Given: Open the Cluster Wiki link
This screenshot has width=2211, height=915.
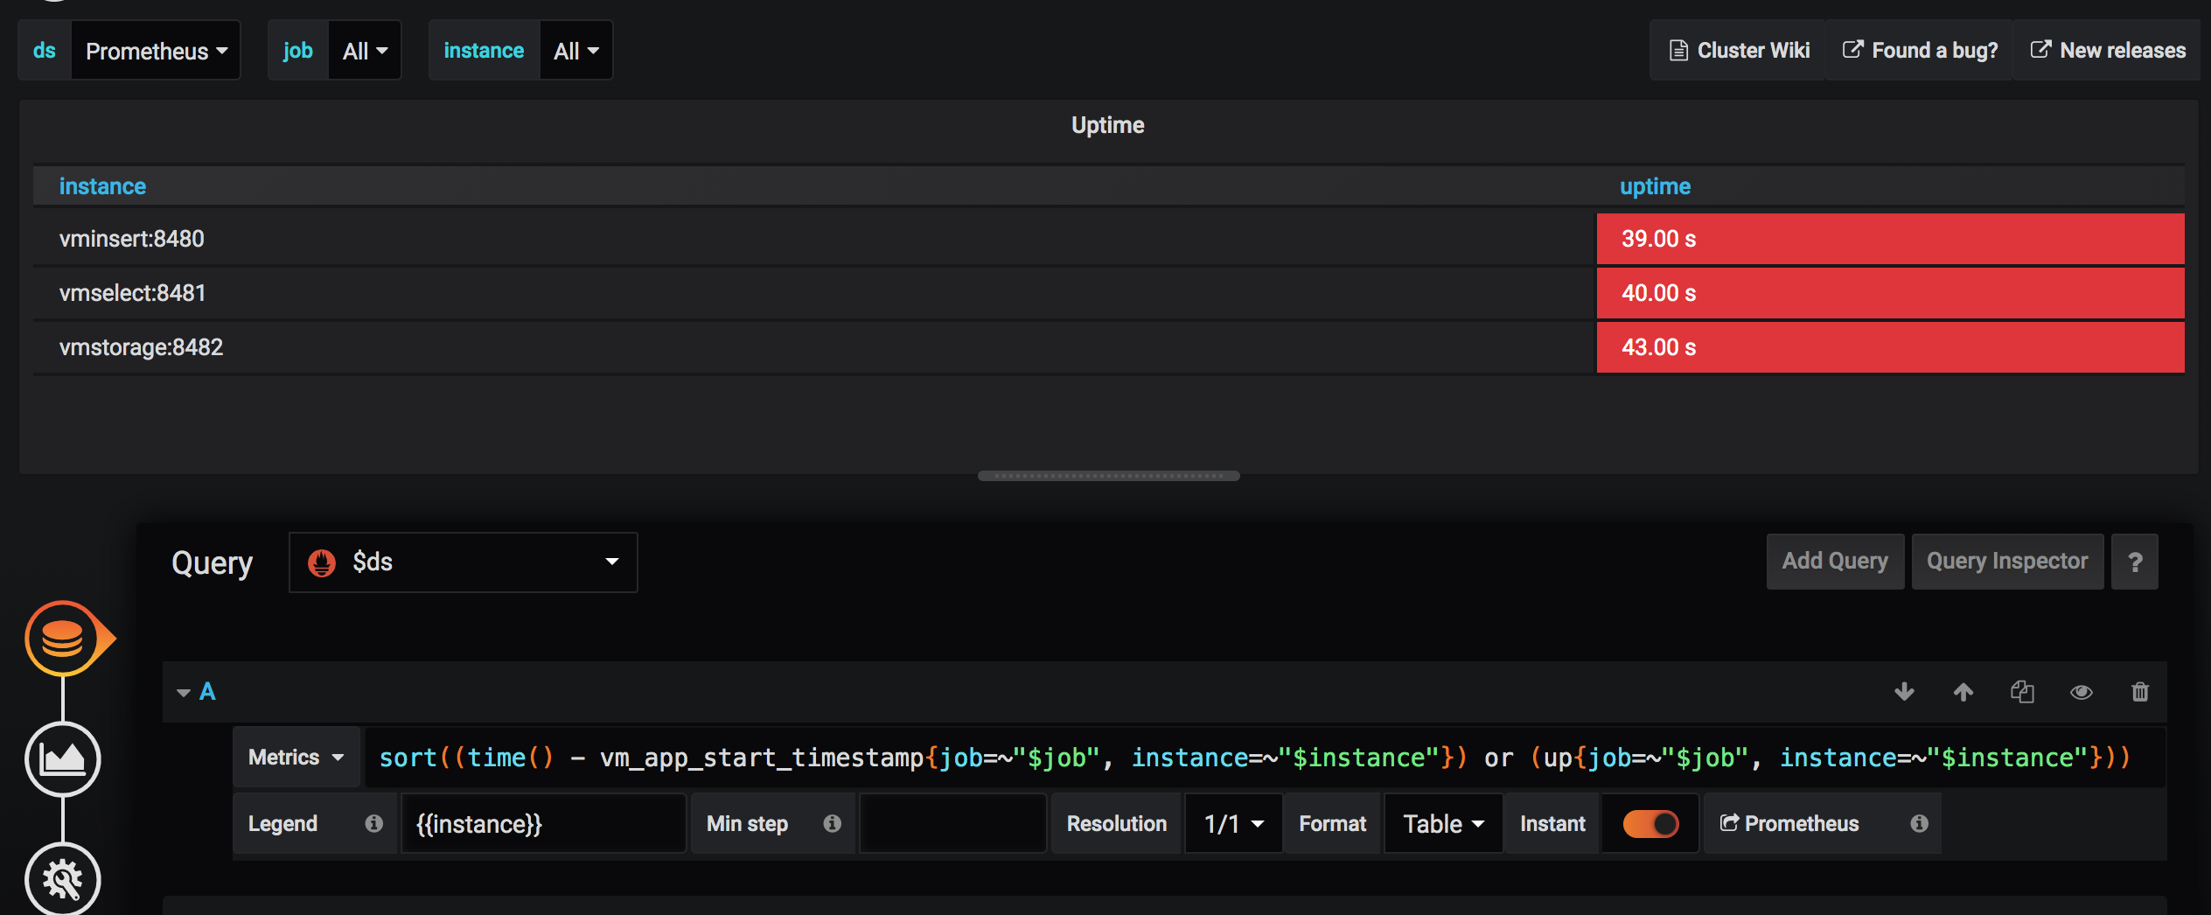Looking at the screenshot, I should tap(1739, 51).
